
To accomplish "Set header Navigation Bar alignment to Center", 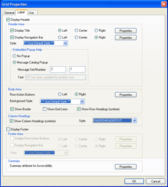I will [x=76, y=37].
